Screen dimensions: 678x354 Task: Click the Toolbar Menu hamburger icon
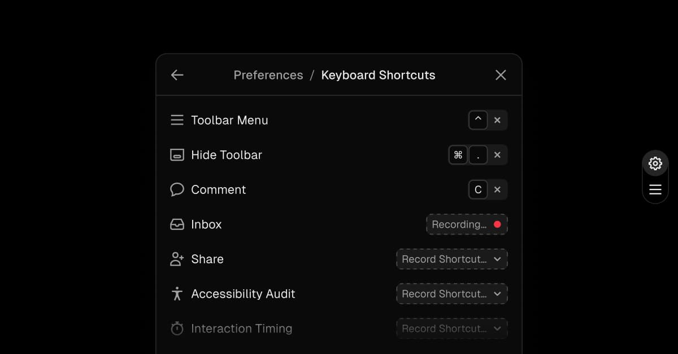(x=177, y=120)
